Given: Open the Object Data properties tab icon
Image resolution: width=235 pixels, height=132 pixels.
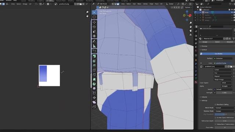Looking at the screenshot, I should click(x=196, y=78).
